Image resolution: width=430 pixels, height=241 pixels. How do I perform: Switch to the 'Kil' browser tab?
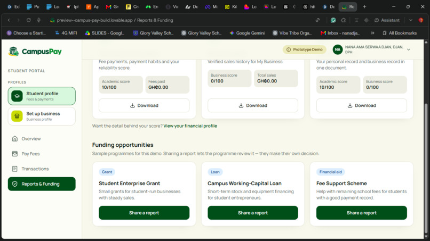coord(231,6)
